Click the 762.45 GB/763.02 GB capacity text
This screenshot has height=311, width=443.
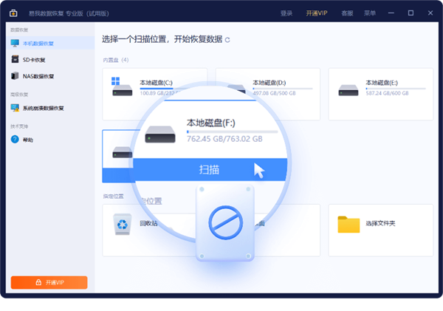(x=224, y=139)
